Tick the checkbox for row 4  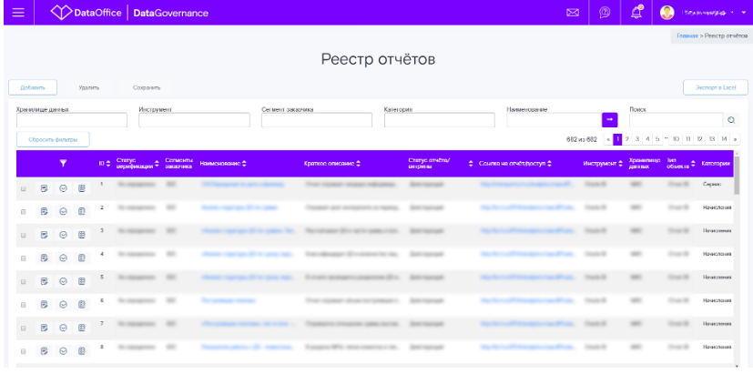[23, 258]
